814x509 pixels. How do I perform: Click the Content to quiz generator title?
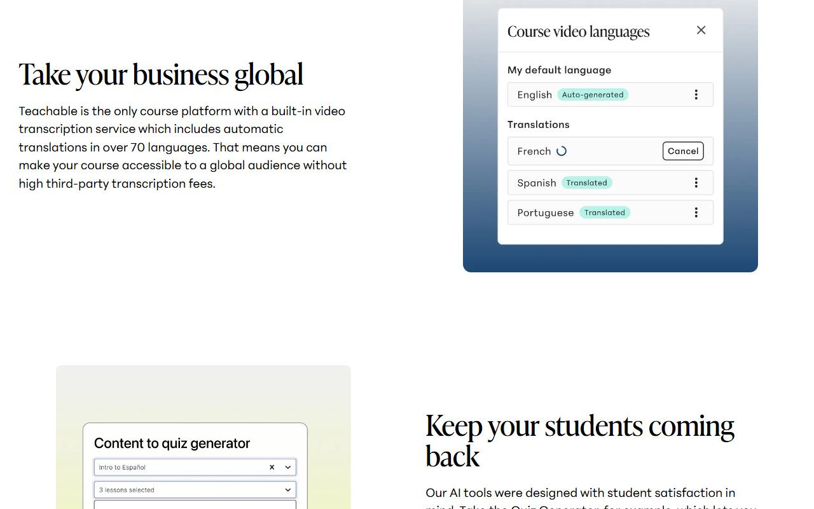172,443
